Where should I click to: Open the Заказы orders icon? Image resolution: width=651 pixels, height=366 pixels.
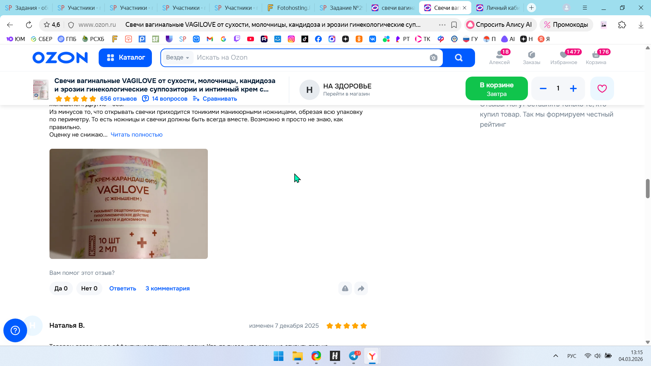(531, 57)
